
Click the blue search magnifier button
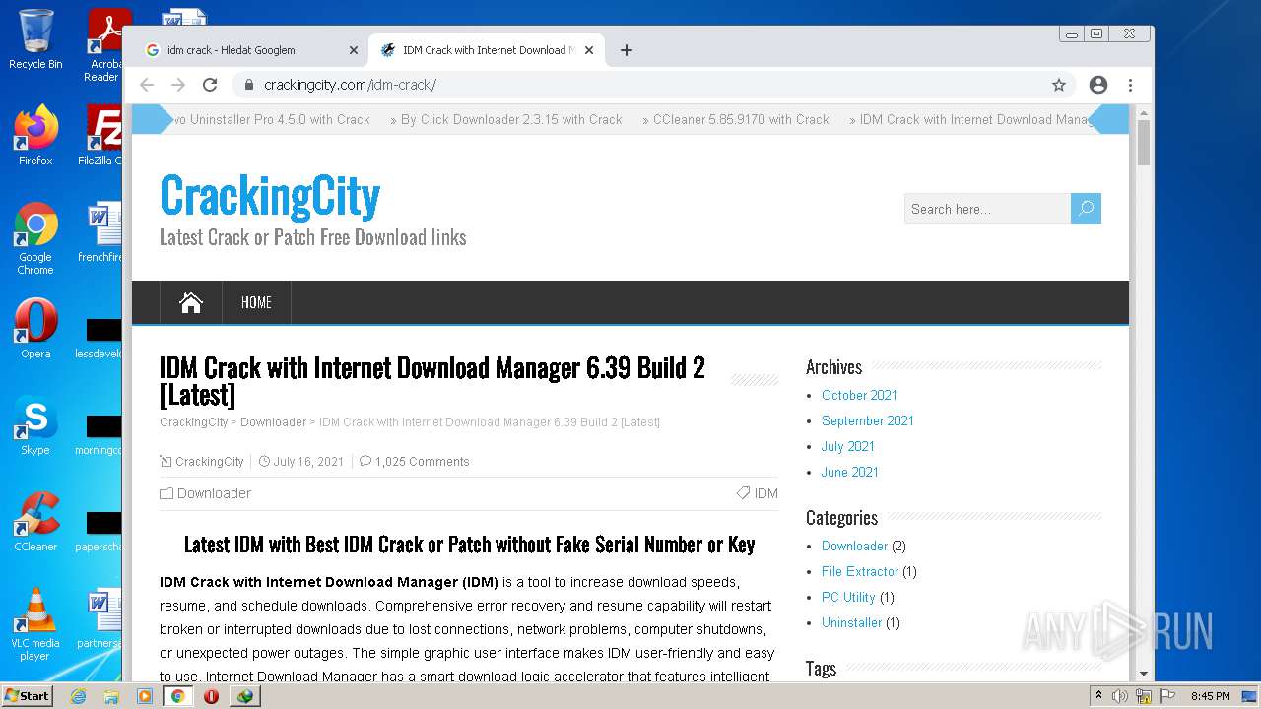1086,208
